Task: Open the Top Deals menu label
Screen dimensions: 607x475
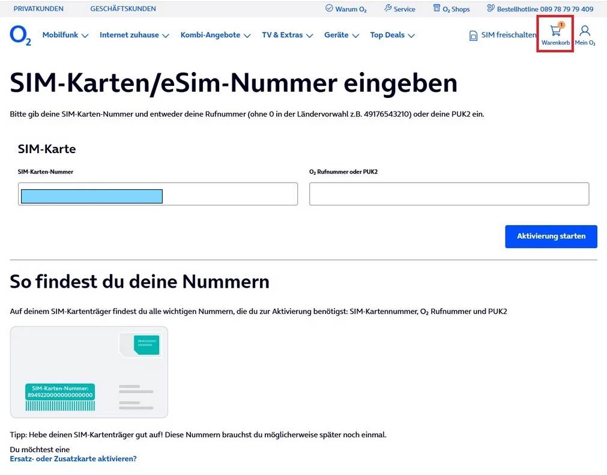Action: 387,35
